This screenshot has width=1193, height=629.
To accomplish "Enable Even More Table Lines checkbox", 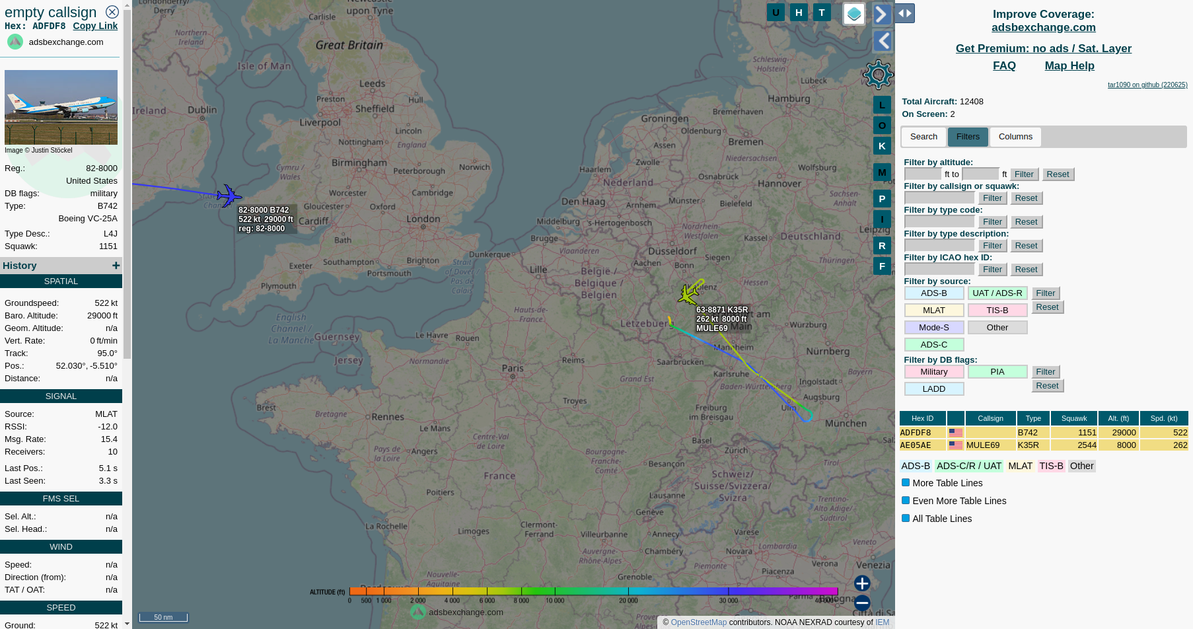I will [906, 500].
